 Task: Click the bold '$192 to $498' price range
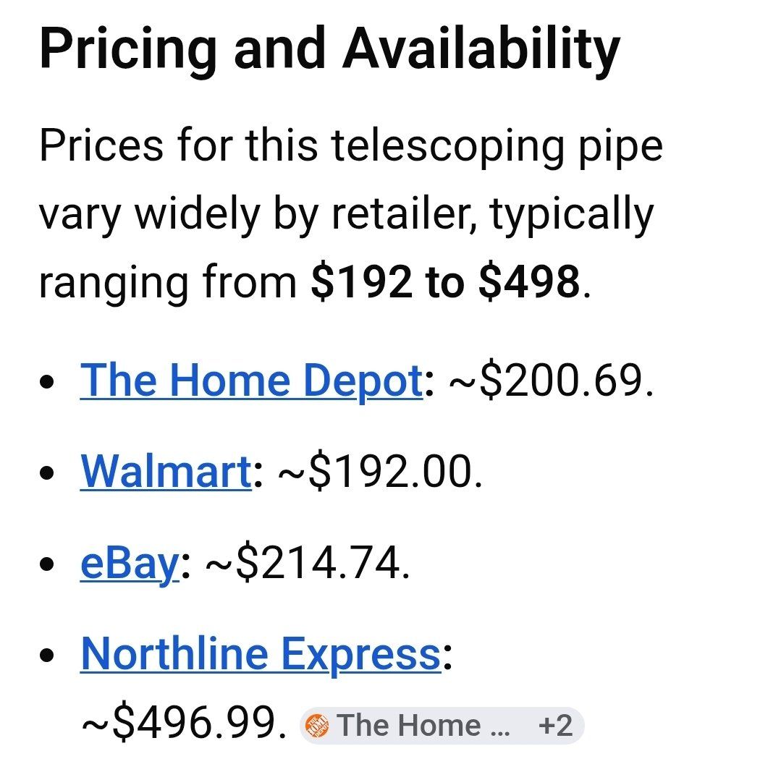click(445, 281)
